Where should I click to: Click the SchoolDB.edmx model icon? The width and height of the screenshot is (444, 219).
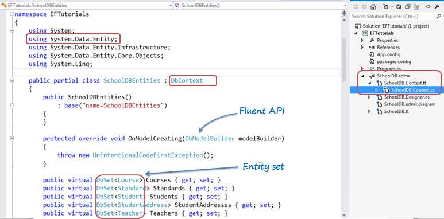(x=372, y=76)
